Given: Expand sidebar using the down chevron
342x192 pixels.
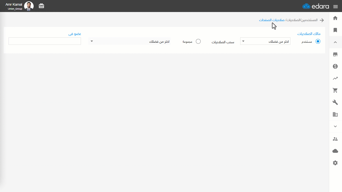Looking at the screenshot, I should point(335,126).
